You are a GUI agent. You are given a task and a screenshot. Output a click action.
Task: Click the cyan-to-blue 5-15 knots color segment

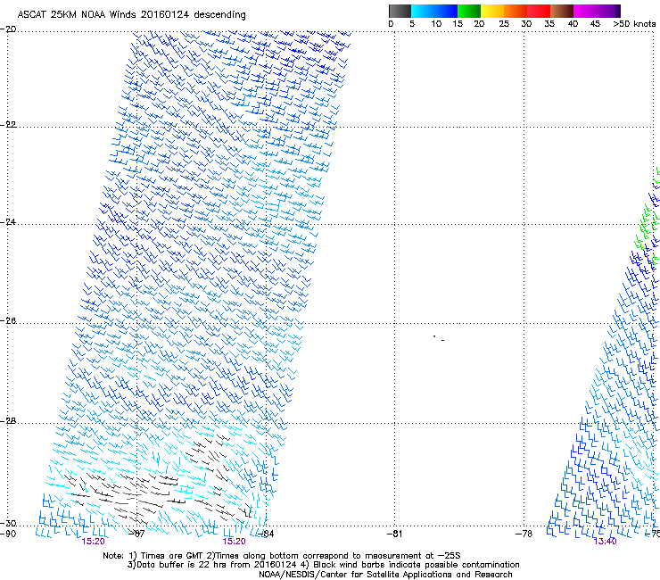434,11
